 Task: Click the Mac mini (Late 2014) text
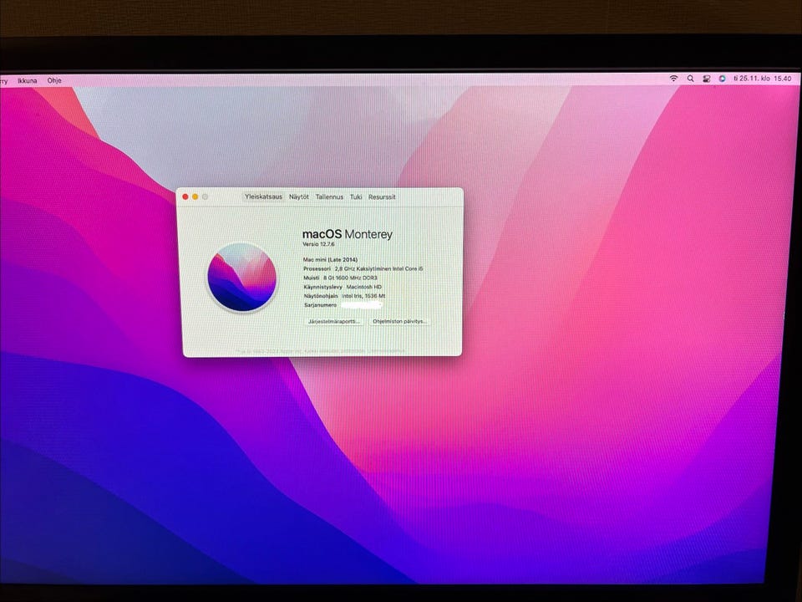click(331, 259)
